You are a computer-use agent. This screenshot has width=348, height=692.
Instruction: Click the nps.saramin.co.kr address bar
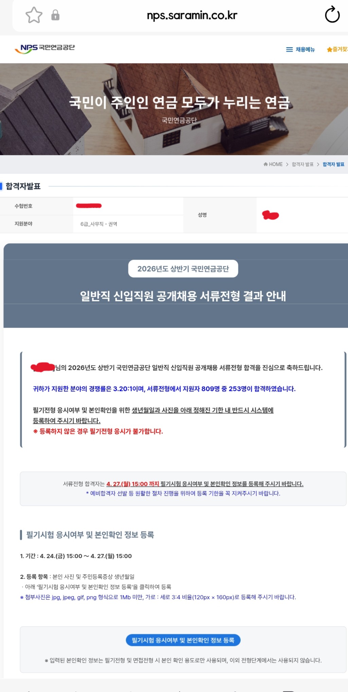coord(192,15)
